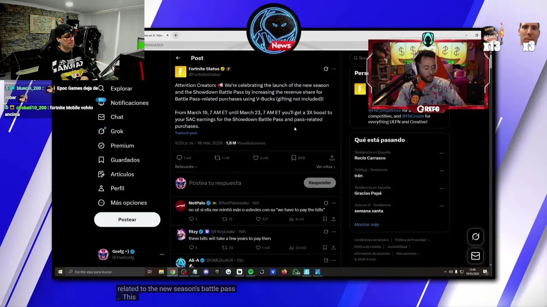547x307 pixels.
Task: Click the Windows taskbar search box
Action: pos(105,272)
